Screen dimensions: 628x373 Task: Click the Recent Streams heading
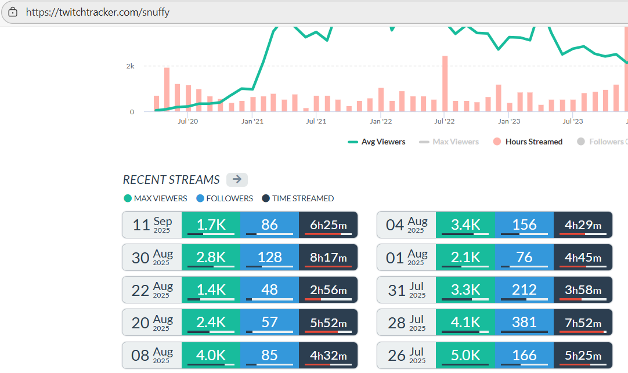[x=171, y=180]
